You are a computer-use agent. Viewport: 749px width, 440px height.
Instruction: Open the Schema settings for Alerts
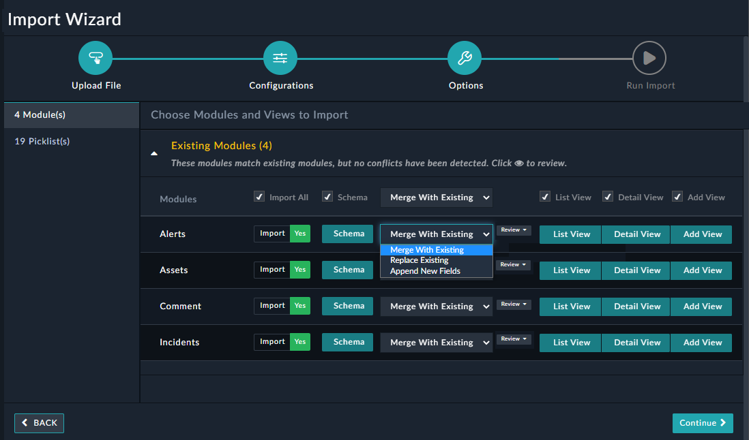[347, 233]
